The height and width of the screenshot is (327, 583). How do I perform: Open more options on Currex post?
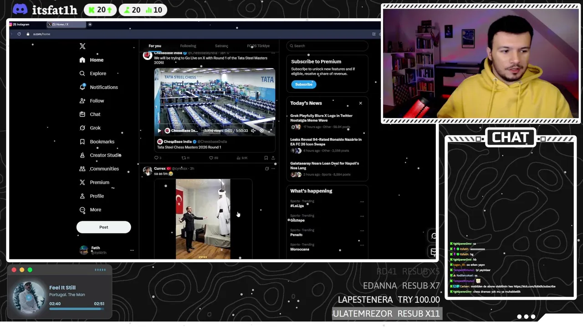(273, 168)
